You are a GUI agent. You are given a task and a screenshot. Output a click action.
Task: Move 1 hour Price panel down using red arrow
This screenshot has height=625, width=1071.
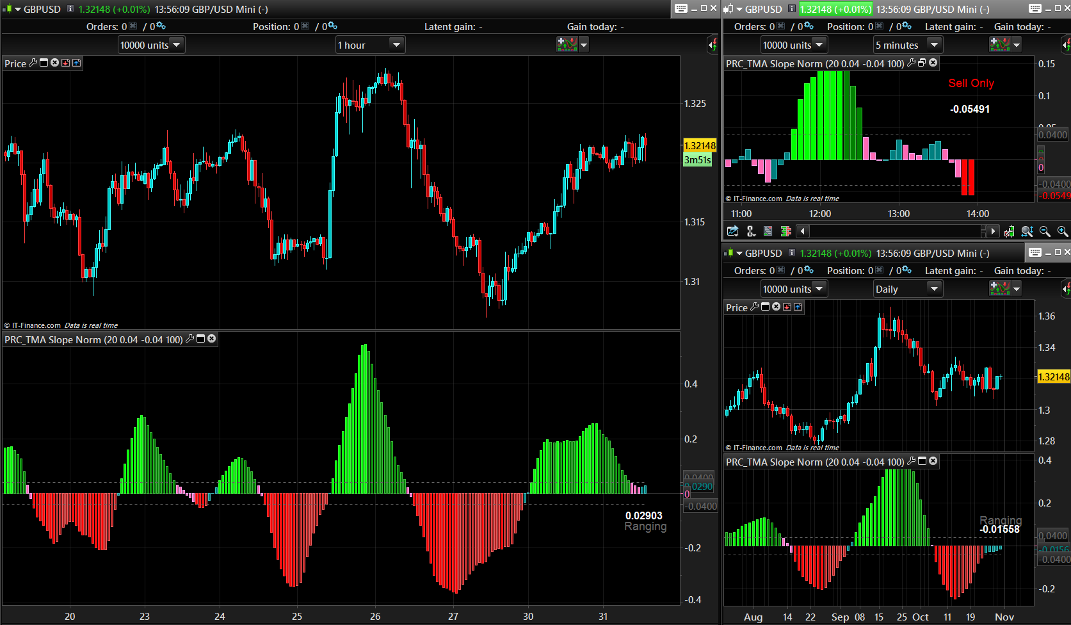click(65, 63)
